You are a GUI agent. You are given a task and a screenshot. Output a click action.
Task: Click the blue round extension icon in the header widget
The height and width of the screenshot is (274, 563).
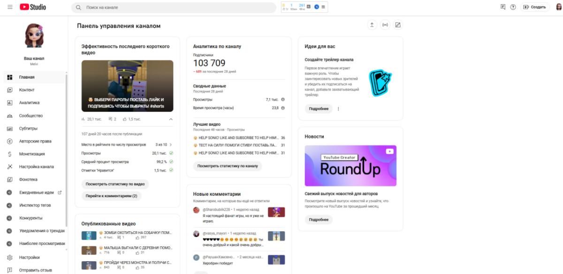pyautogui.click(x=316, y=7)
